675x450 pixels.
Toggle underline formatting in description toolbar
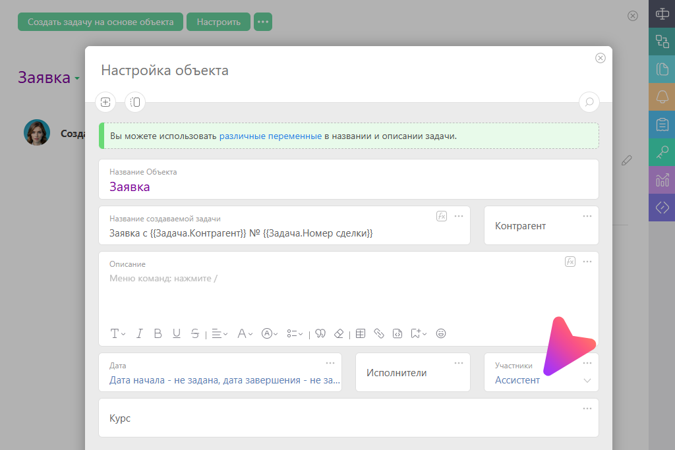[x=176, y=333]
